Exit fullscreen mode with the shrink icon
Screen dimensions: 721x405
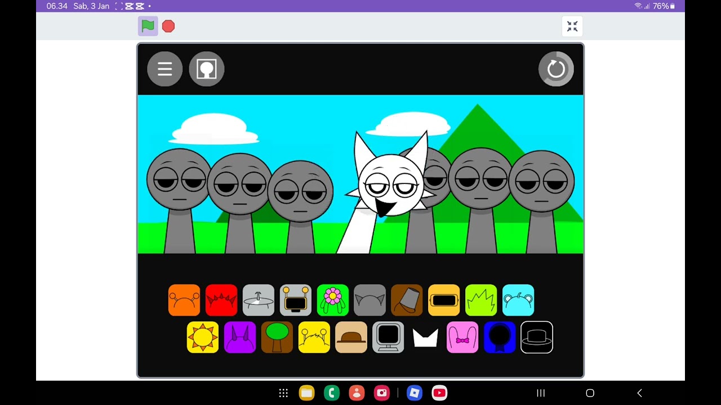pyautogui.click(x=572, y=26)
